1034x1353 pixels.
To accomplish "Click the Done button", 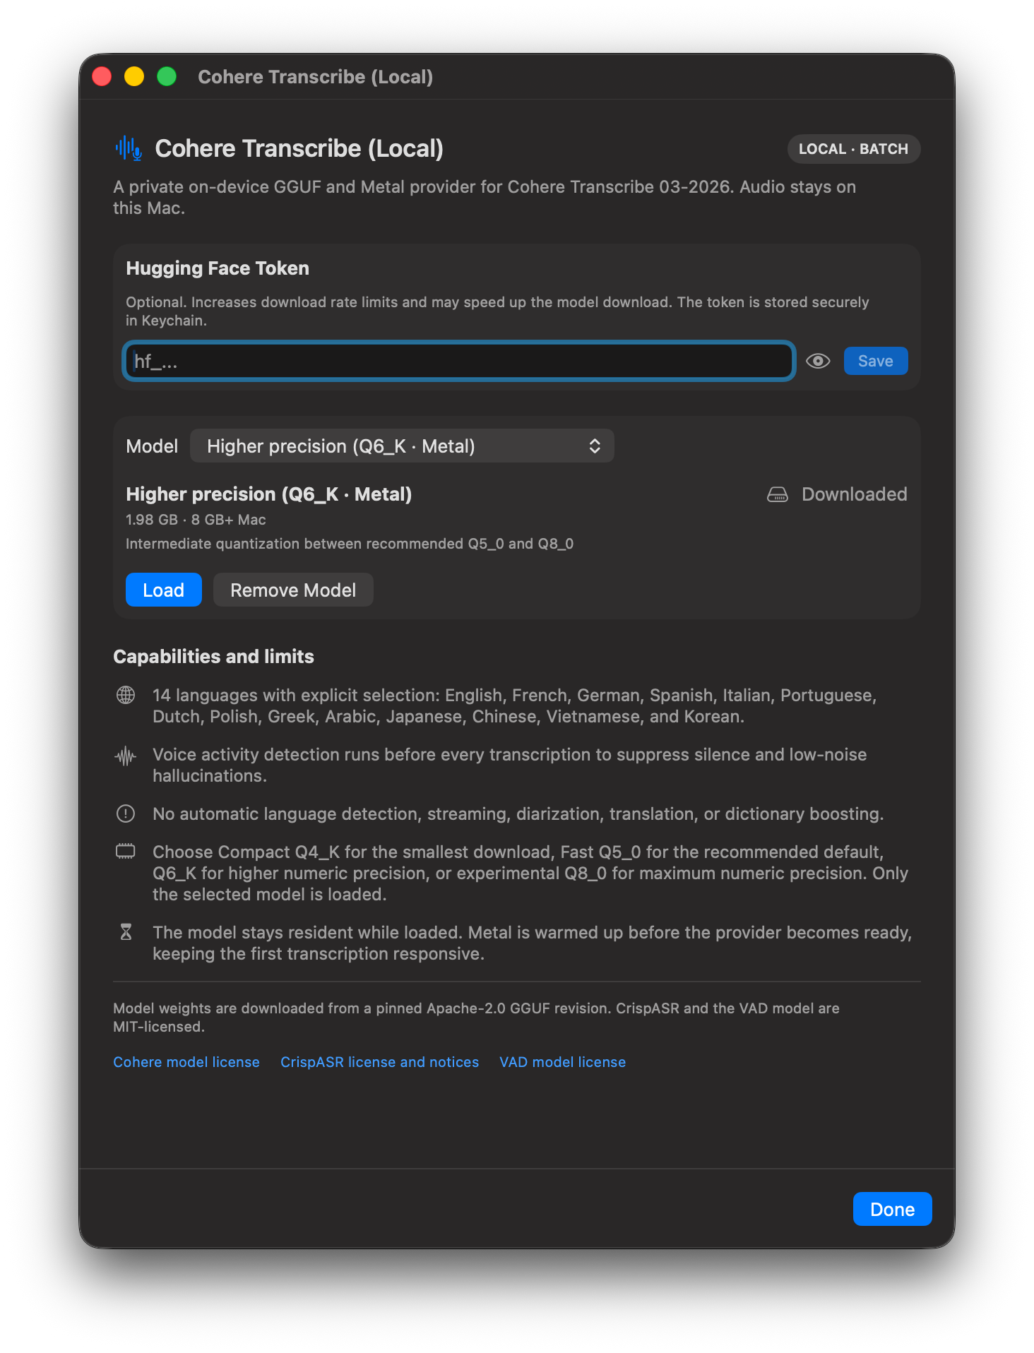I will [892, 1209].
